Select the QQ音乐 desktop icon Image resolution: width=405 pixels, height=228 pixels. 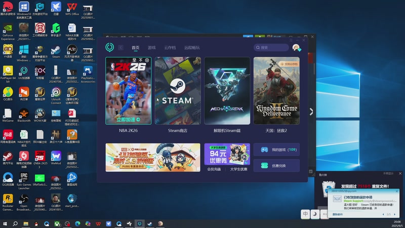[x=8, y=94]
